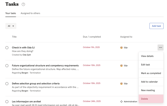Tick the Future organizational structure task circle

coord(7,66)
